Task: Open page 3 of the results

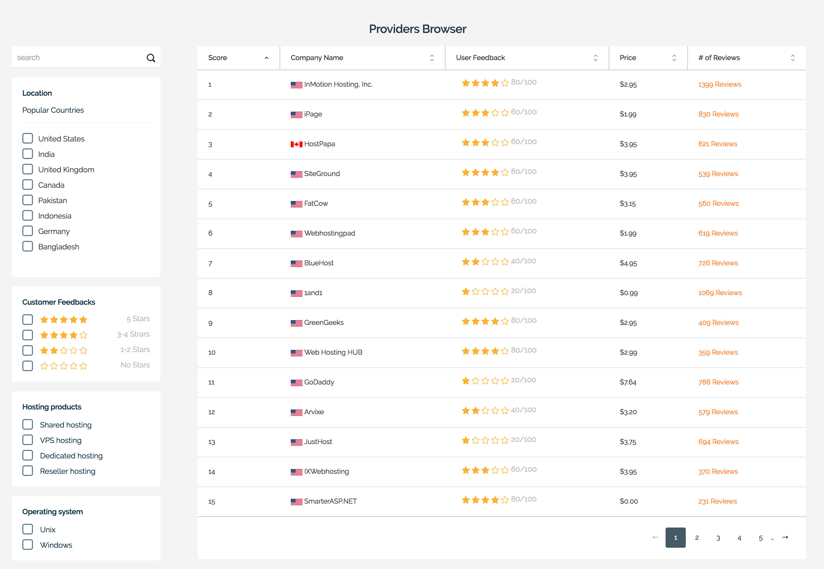Action: 718,538
